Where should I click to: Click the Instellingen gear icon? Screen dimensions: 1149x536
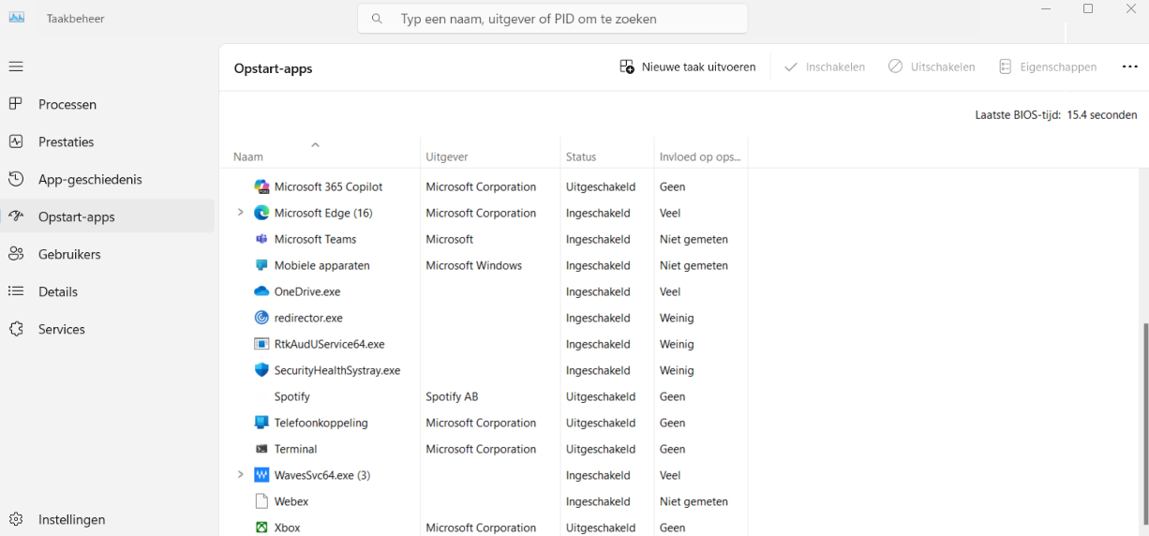tap(16, 519)
